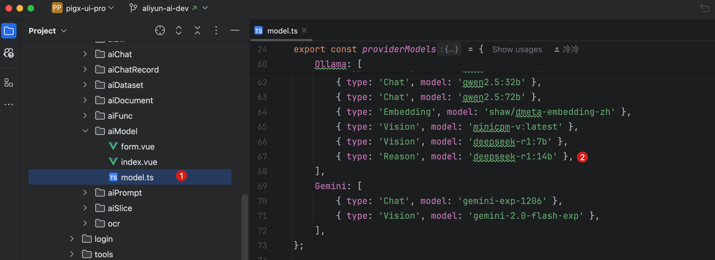Click Select Opened File crosshair icon
This screenshot has width=715, height=260.
[x=160, y=30]
